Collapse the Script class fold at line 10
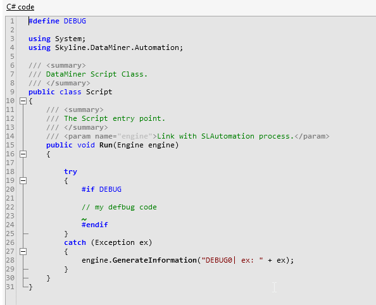The image size is (376, 305). 23,101
